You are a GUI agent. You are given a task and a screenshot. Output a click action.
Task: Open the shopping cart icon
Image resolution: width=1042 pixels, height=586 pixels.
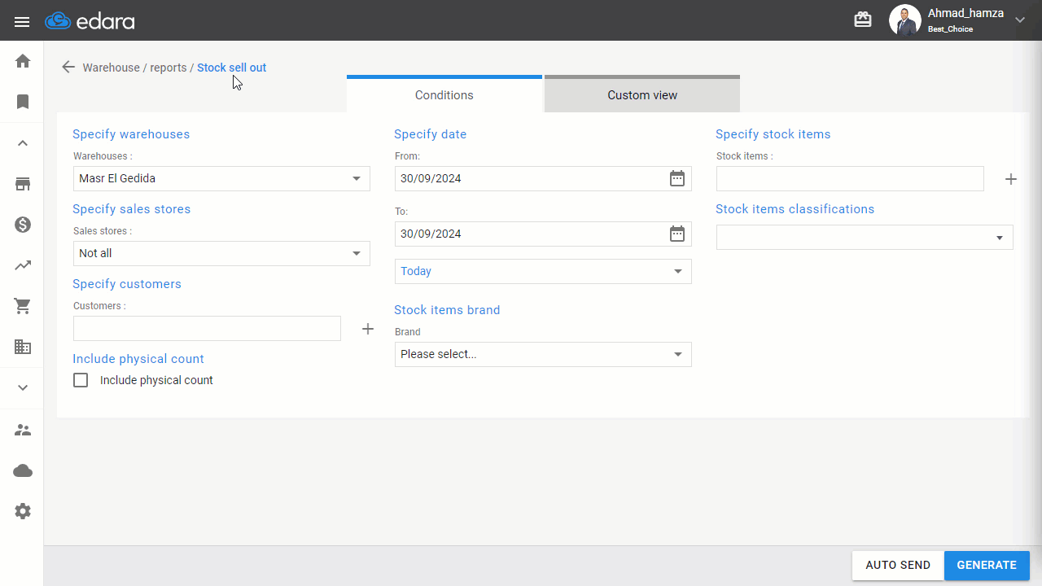point(23,306)
